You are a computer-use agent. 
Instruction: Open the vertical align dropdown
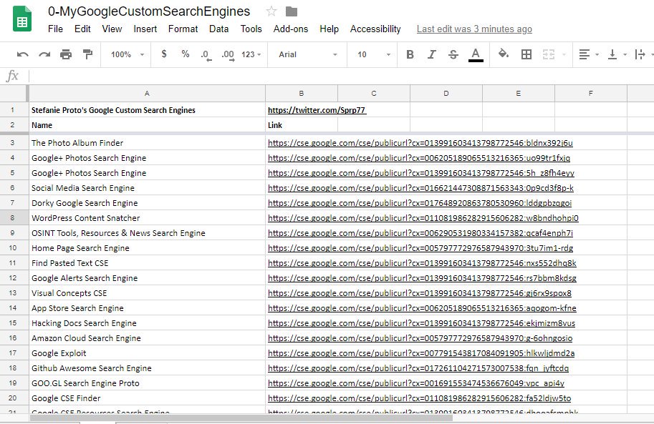tap(617, 54)
